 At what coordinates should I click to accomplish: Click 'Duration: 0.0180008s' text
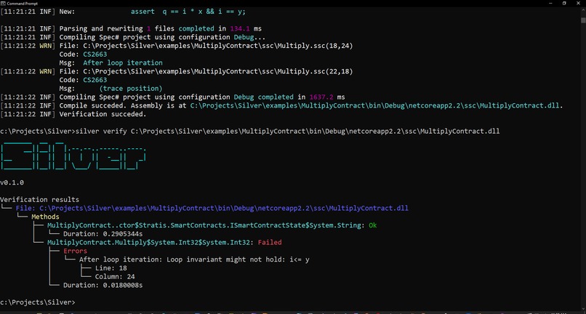[x=103, y=285]
